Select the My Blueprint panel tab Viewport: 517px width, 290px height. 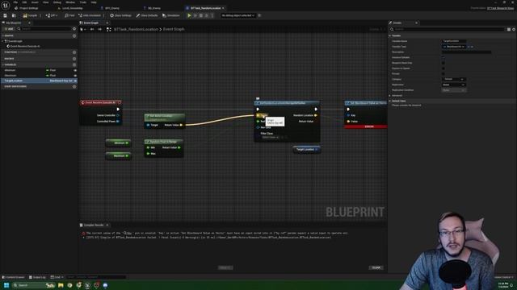point(14,23)
